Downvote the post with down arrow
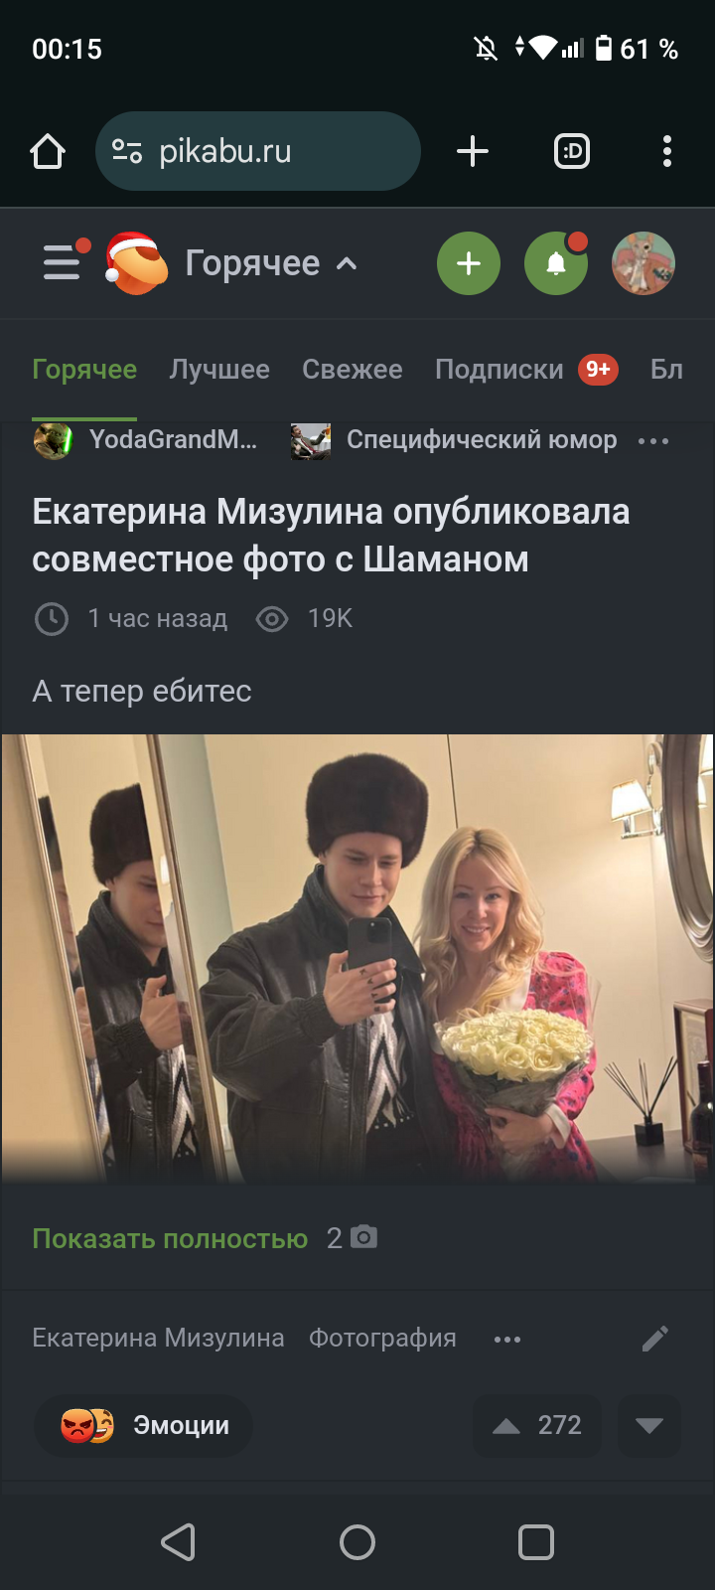 click(648, 1425)
